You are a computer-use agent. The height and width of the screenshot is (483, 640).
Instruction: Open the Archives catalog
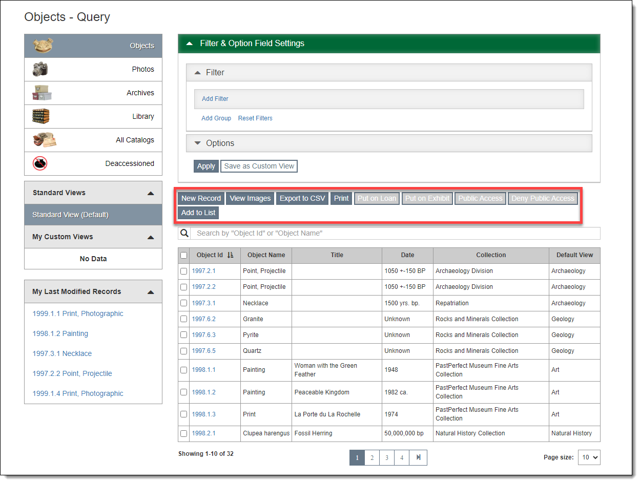coord(93,93)
